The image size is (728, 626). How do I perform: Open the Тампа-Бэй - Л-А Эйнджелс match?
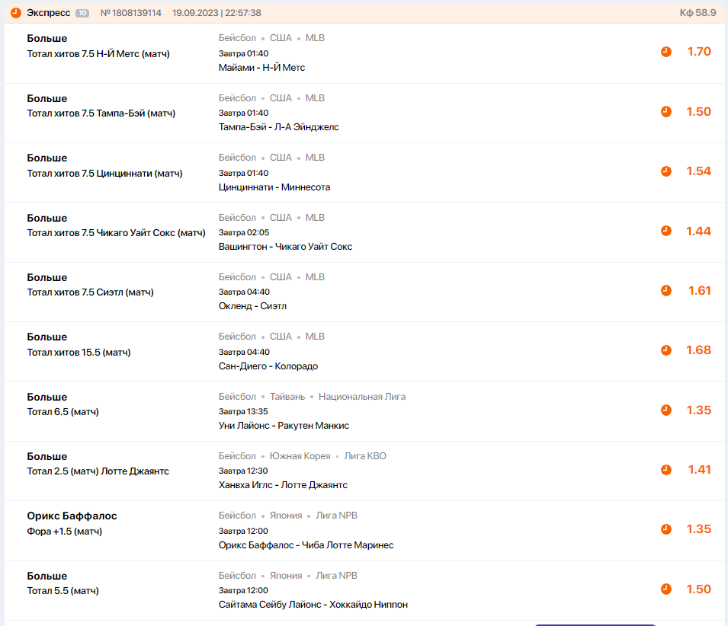278,127
